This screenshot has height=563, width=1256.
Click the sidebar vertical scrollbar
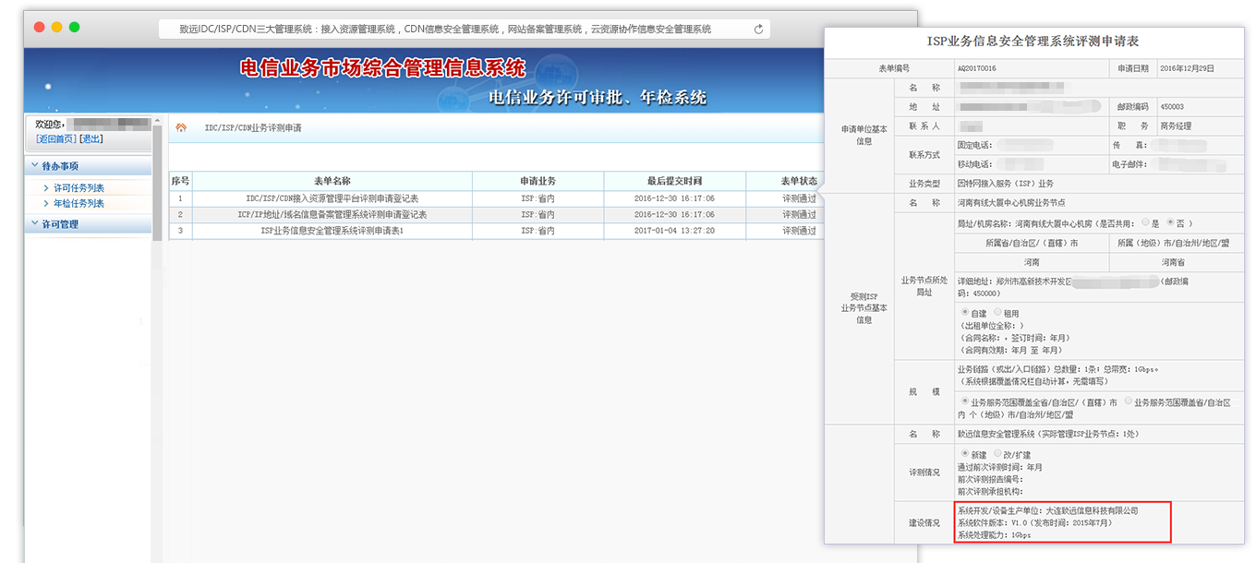point(158,185)
